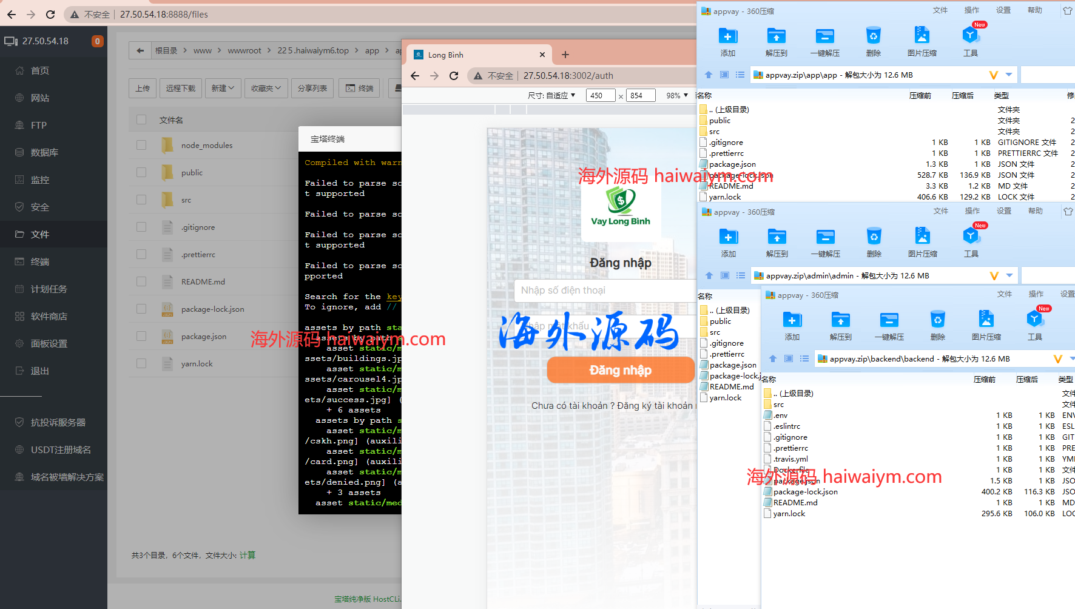Click the 一键解压 icon in top archive window
1075x609 pixels.
click(824, 36)
